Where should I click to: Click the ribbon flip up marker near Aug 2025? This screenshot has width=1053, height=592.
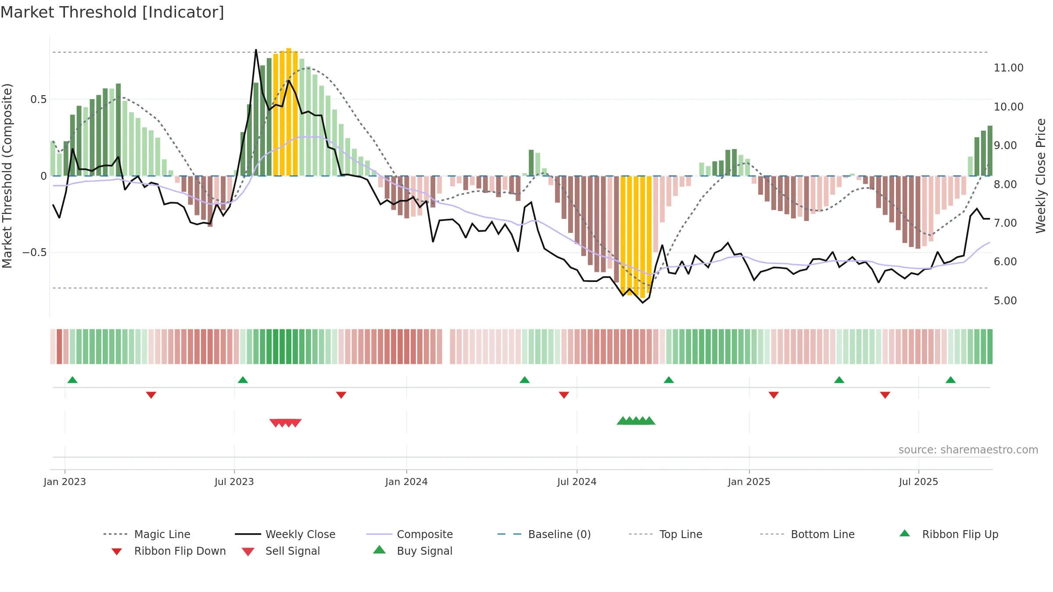point(950,380)
